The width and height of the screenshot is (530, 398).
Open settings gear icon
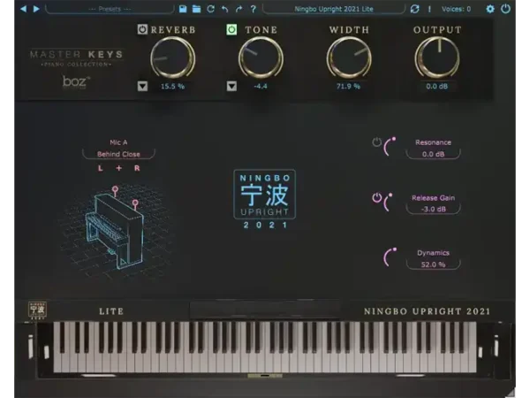(490, 9)
